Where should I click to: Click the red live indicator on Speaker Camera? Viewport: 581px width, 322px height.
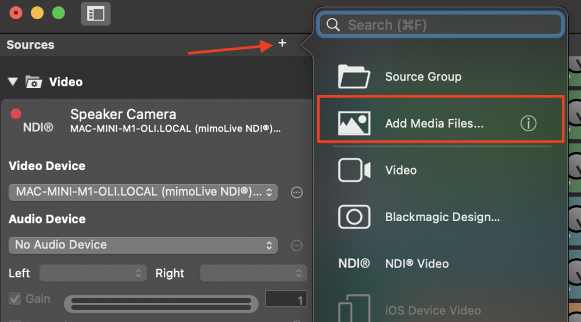click(x=16, y=114)
